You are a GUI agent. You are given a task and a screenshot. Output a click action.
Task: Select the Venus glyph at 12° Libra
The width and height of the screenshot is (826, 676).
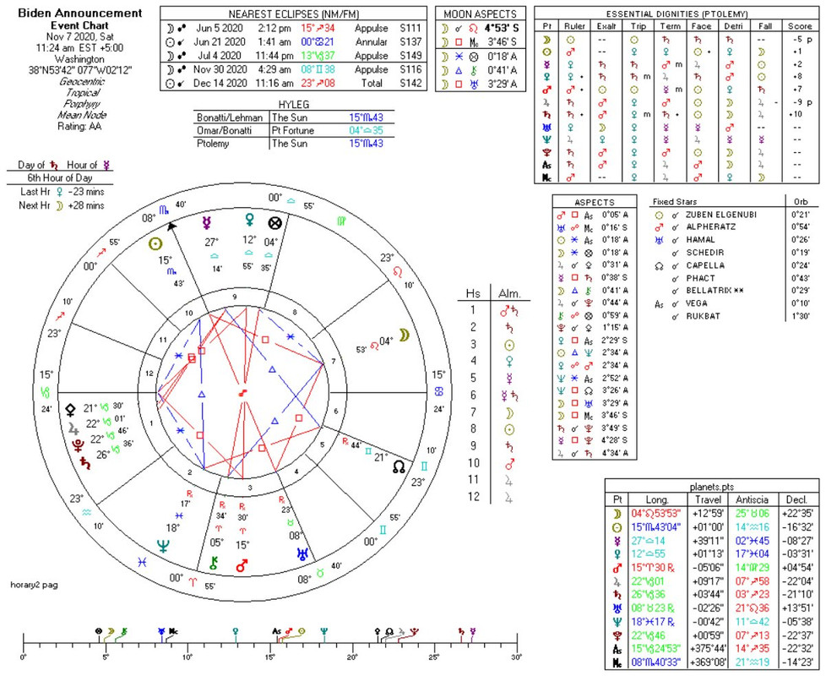coord(250,221)
